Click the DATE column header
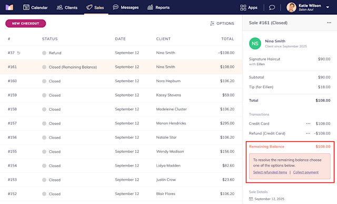The image size is (337, 204). [120, 39]
